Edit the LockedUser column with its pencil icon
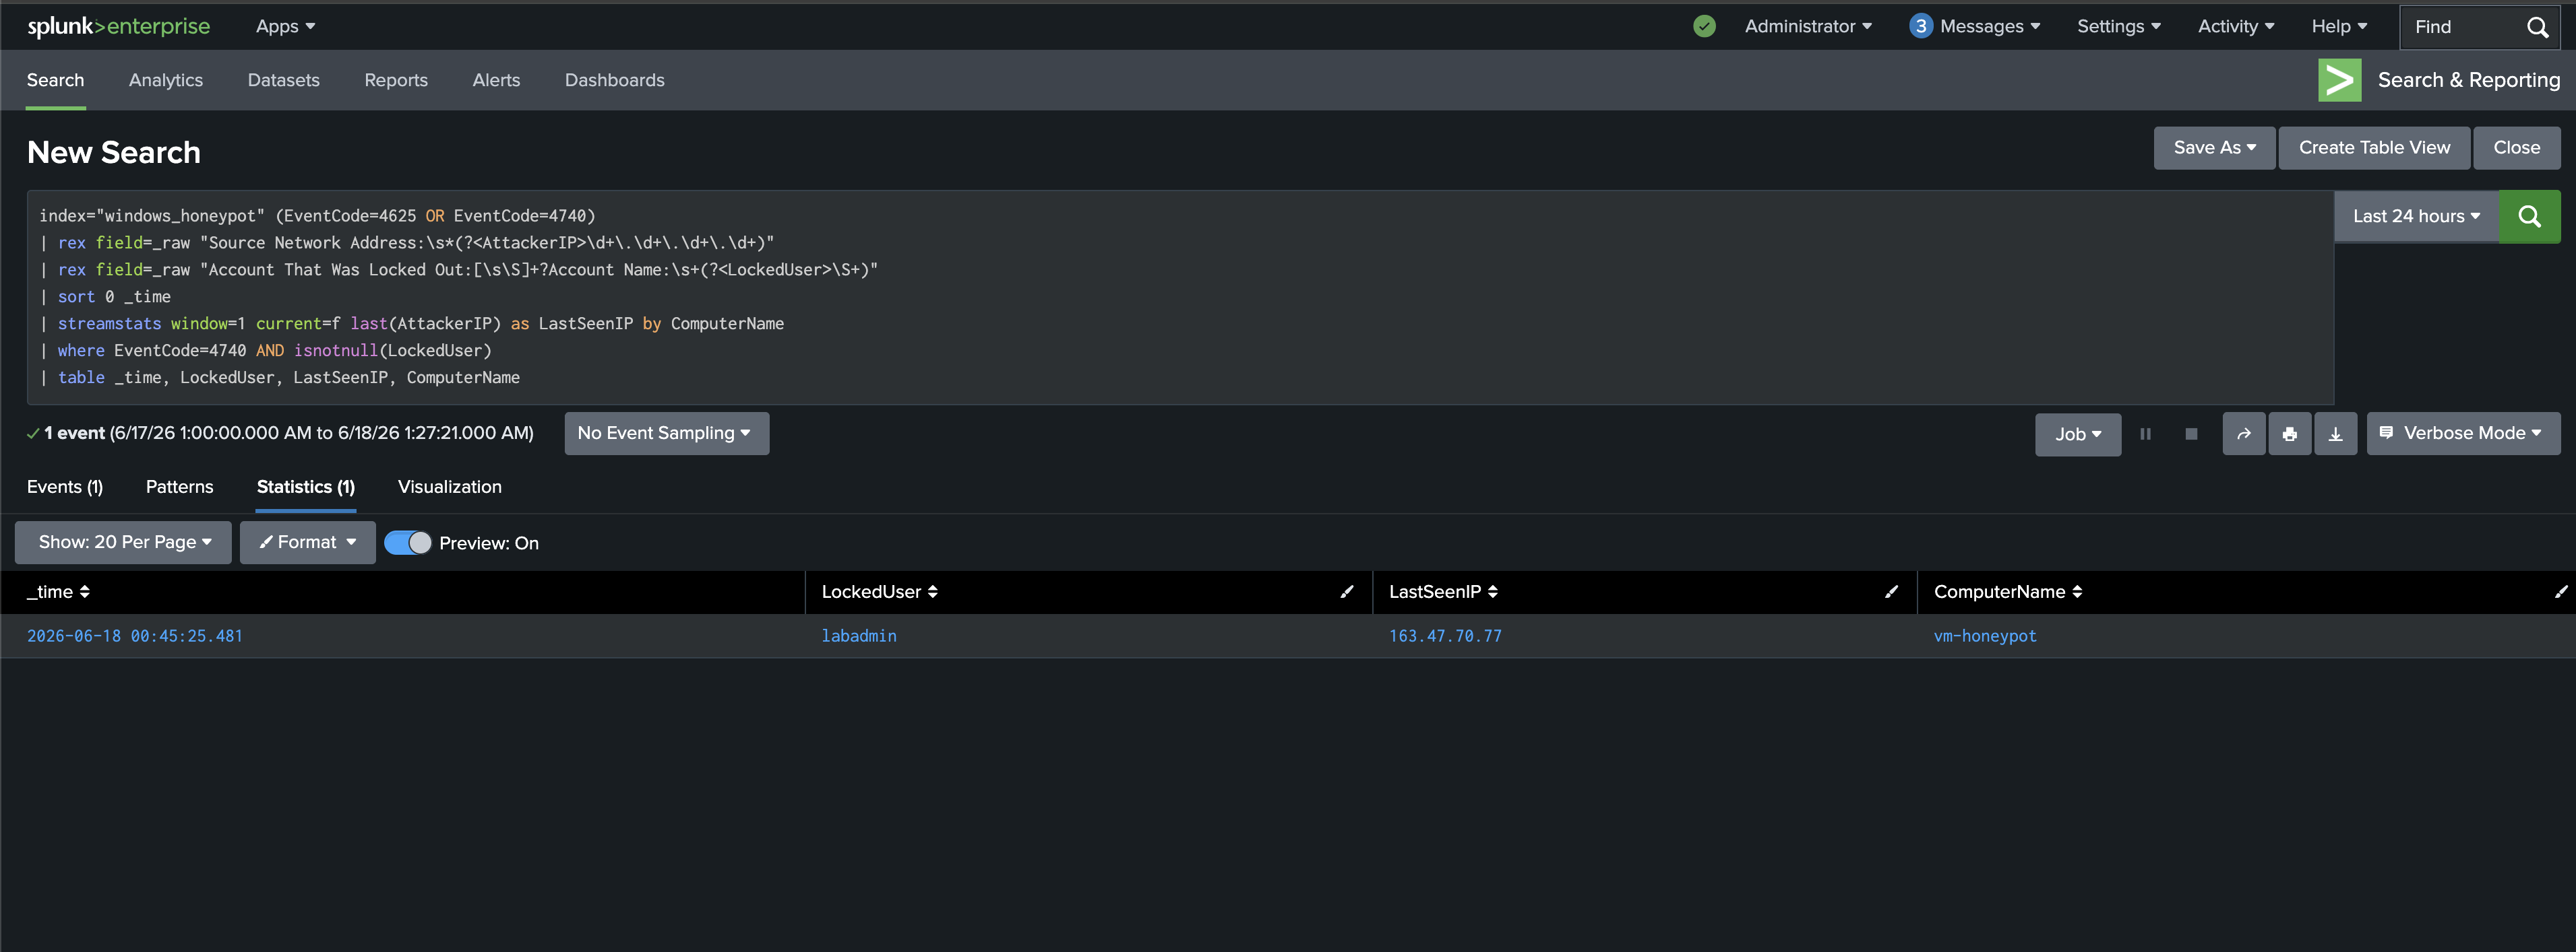This screenshot has height=952, width=2576. pos(1346,591)
